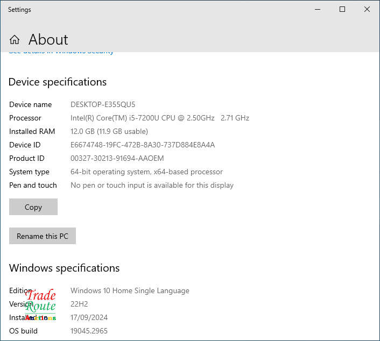
Task: Close the Settings window
Action: tap(367, 10)
